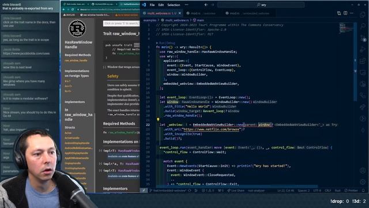Screen dimensions: 369x208
Task: Click the Debug code lens above main
Action: [x=171, y=43]
